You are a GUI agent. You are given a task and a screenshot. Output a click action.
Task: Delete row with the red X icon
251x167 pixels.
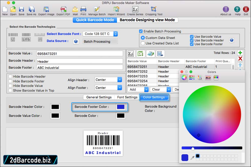[x=240, y=59]
